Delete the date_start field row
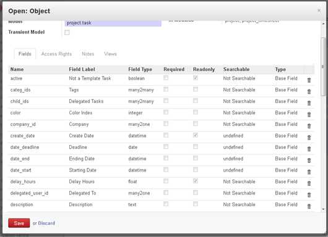This screenshot has width=328, height=237. point(309,172)
